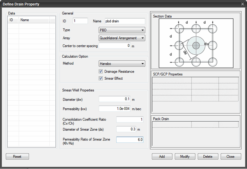This screenshot has height=169, width=247.
Task: Click the Center to center spacing field
Action: (114, 46)
